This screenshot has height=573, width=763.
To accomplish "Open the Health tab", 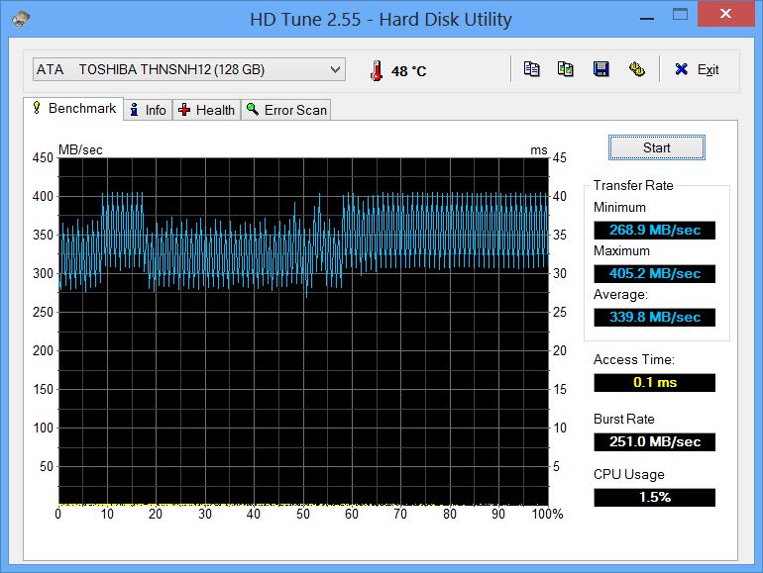I will (207, 110).
